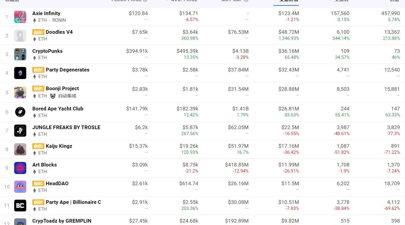Click the Party Ape BC logo icon
This screenshot has width=405, height=225.
click(20, 205)
